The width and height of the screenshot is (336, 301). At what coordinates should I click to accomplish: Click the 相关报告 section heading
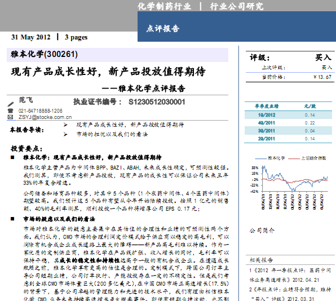(261, 260)
